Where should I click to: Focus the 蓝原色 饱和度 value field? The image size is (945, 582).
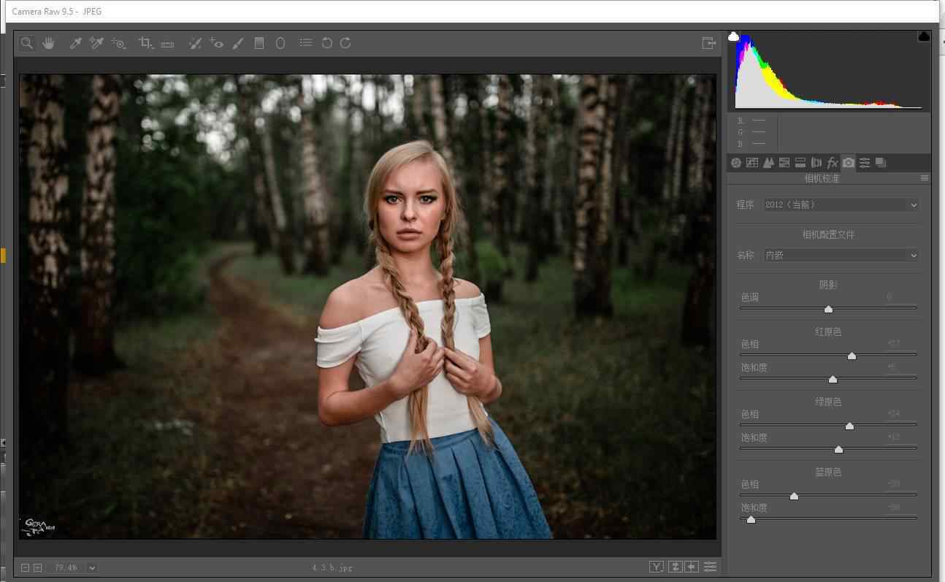tap(900, 508)
